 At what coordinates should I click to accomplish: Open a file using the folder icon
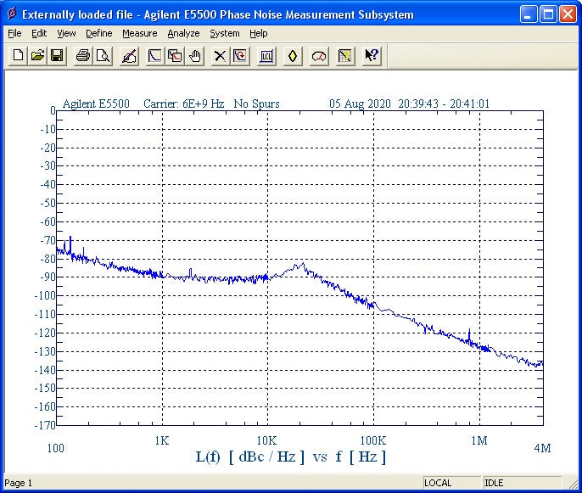37,56
